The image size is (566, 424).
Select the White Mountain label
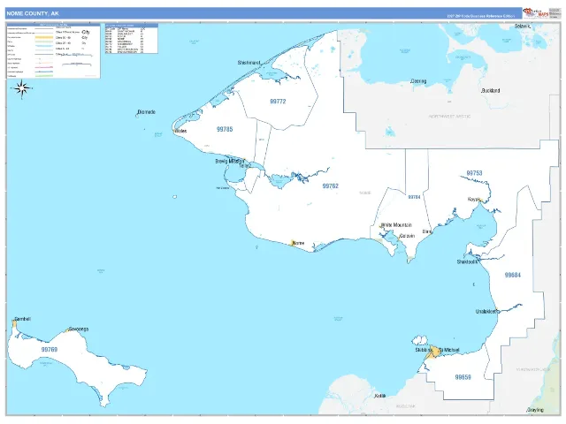click(x=396, y=225)
